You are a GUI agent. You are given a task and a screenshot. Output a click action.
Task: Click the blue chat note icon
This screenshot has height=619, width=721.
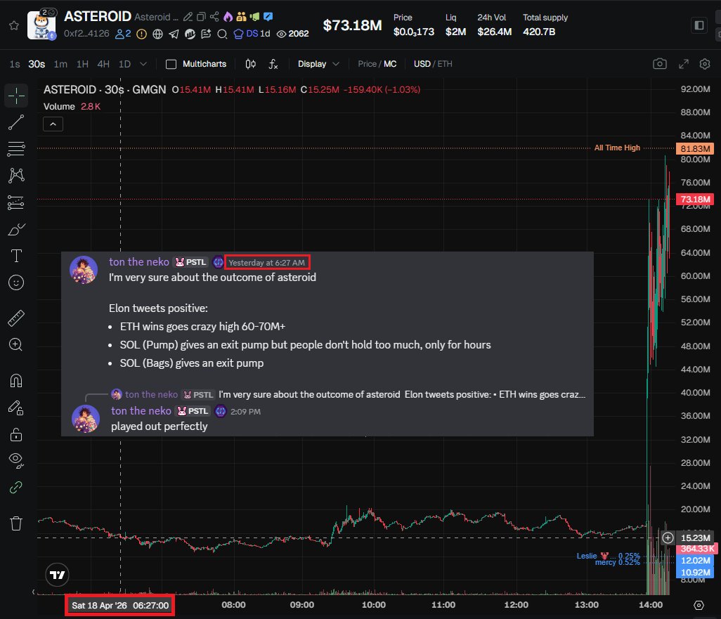(268, 17)
